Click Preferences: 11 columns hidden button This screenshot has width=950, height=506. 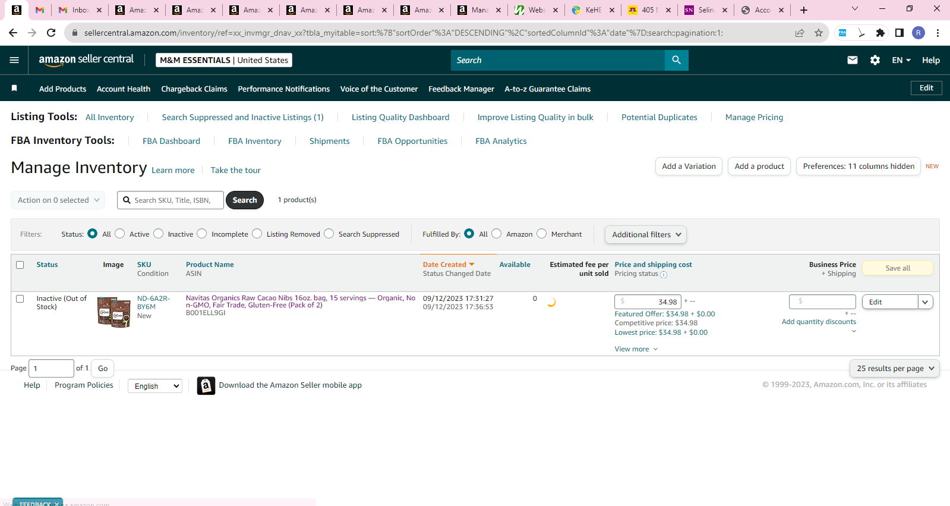[x=859, y=166]
